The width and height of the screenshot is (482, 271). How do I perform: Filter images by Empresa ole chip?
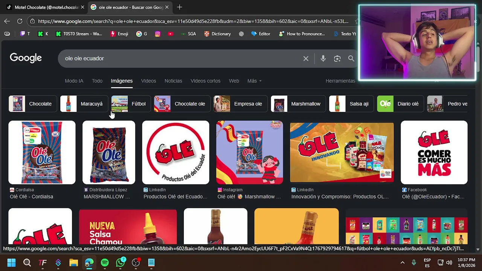[240, 104]
